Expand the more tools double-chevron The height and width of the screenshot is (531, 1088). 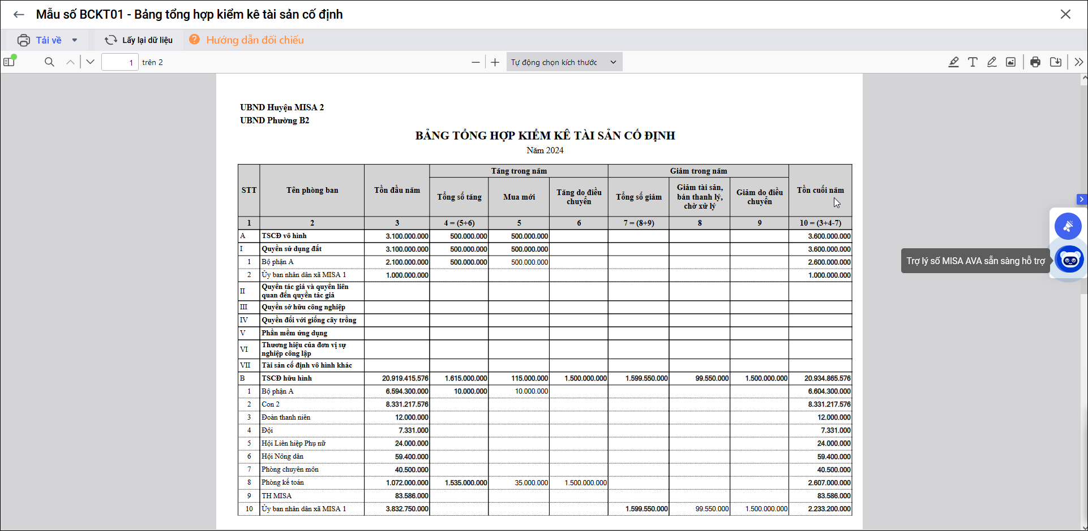tap(1079, 62)
